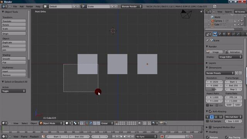Open the Image Editor display dropdown
This screenshot has height=139, width=247.
coord(230,57)
